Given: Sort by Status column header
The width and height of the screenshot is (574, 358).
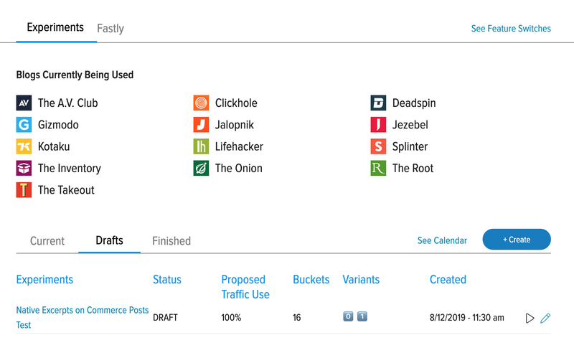Looking at the screenshot, I should (167, 280).
